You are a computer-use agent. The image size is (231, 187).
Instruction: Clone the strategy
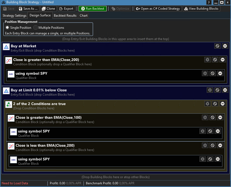click(x=48, y=9)
